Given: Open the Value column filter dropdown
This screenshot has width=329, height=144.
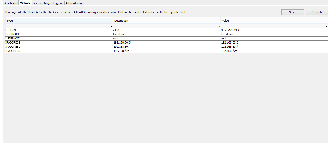Looking at the screenshot, I should pos(327,26).
